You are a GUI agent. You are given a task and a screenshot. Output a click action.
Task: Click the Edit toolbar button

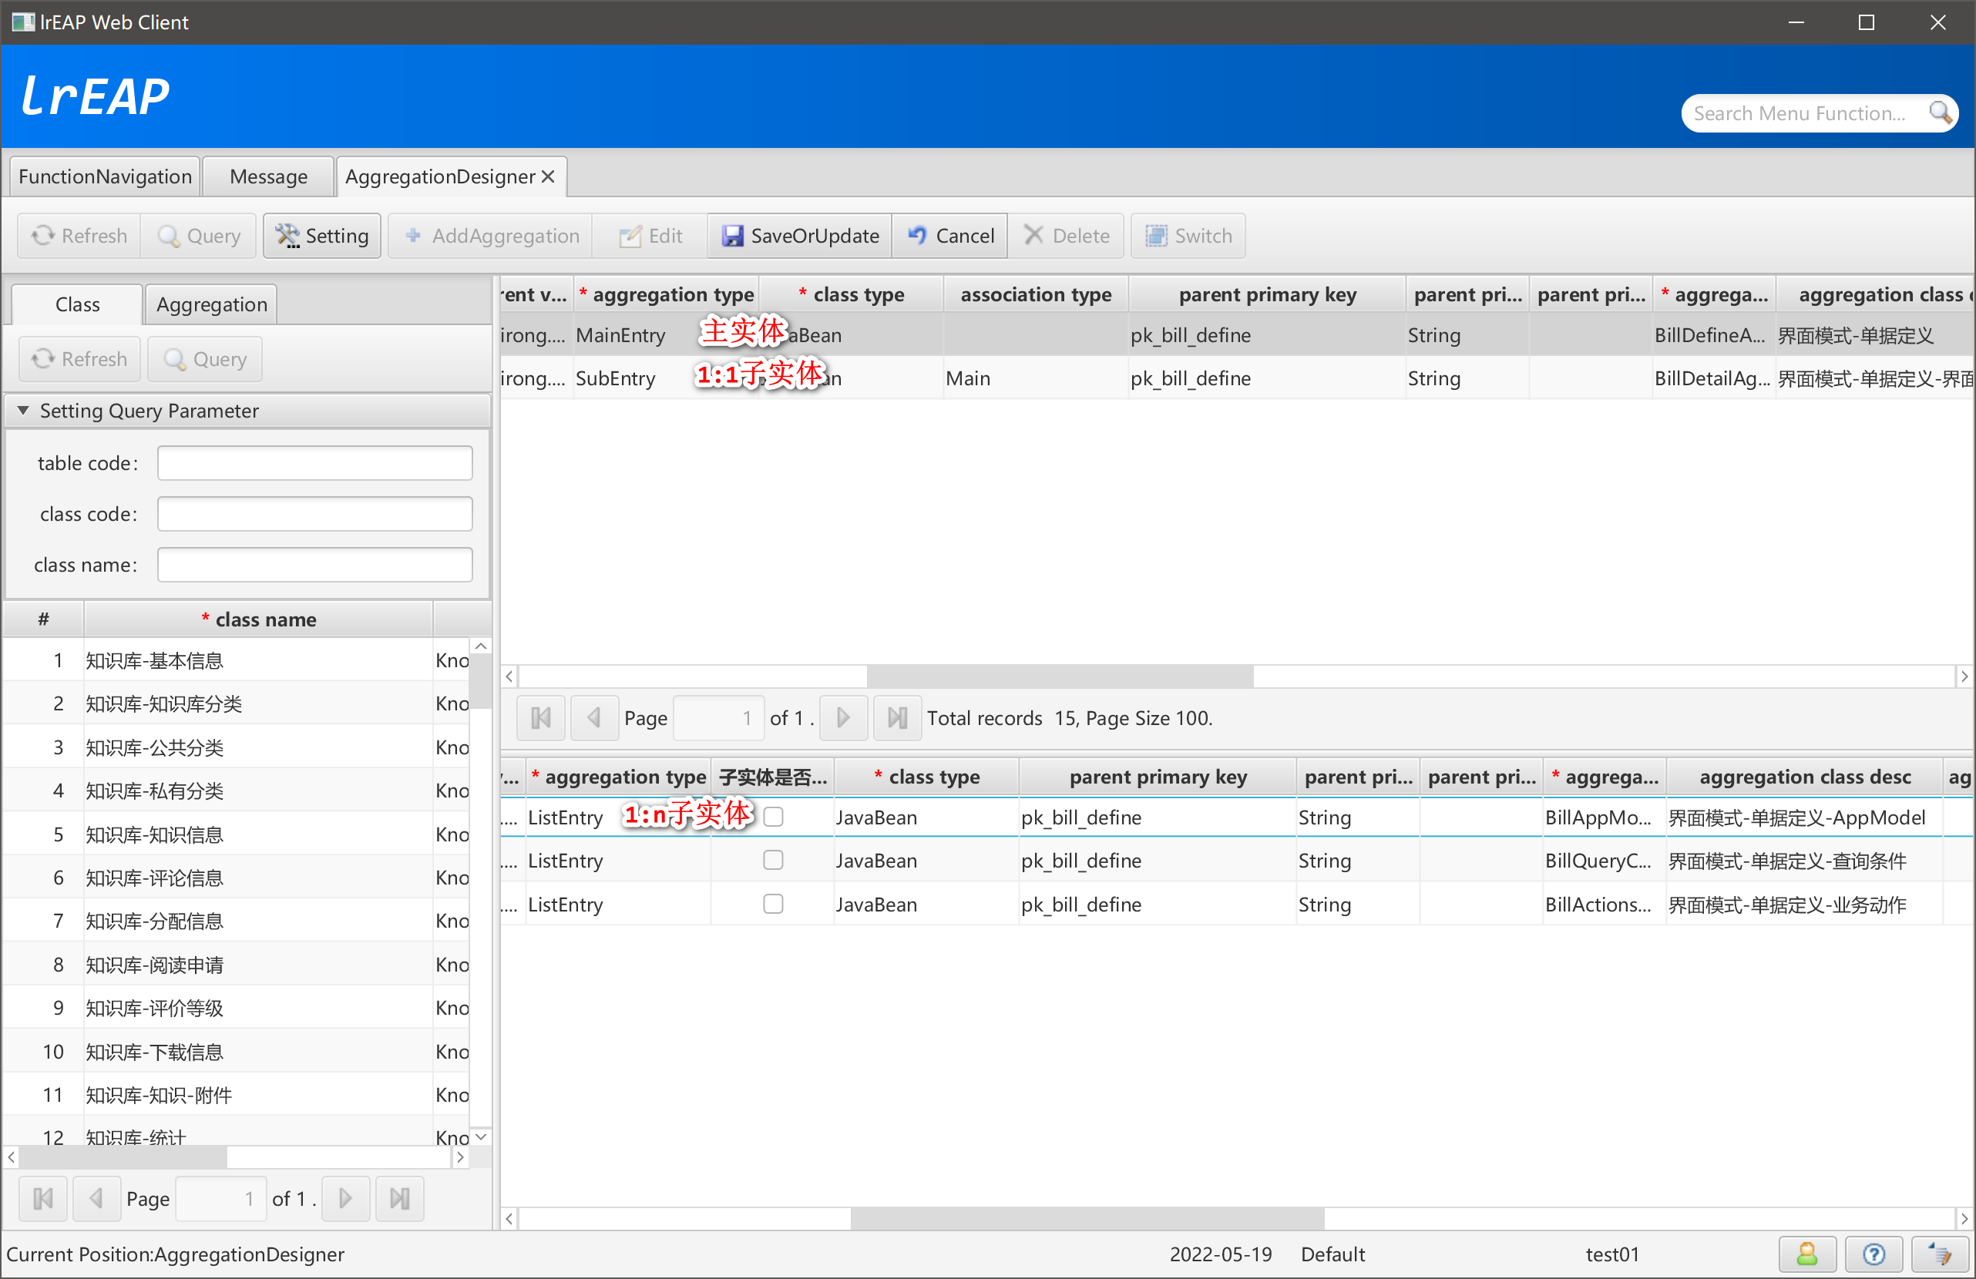coord(650,236)
